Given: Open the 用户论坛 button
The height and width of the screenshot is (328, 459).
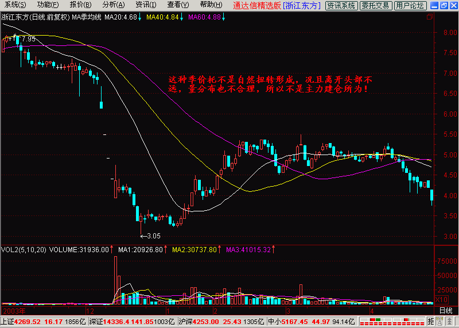Looking at the screenshot, I should [410, 6].
